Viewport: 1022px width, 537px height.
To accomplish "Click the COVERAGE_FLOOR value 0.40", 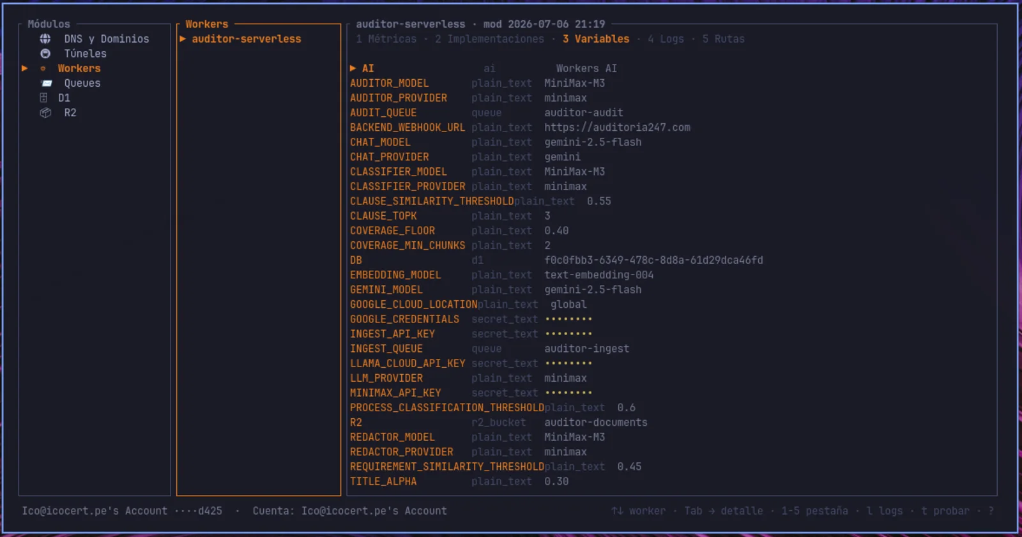I will click(x=556, y=231).
